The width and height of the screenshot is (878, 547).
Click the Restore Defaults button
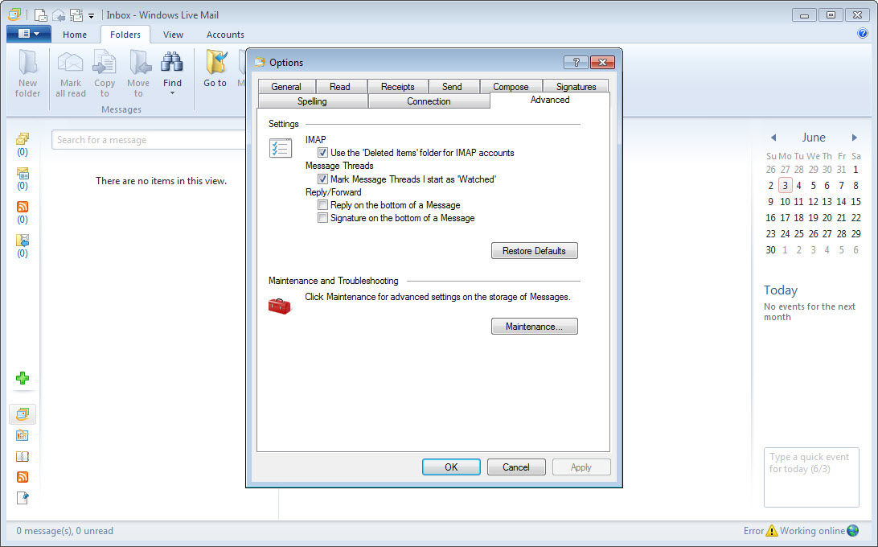click(x=534, y=251)
